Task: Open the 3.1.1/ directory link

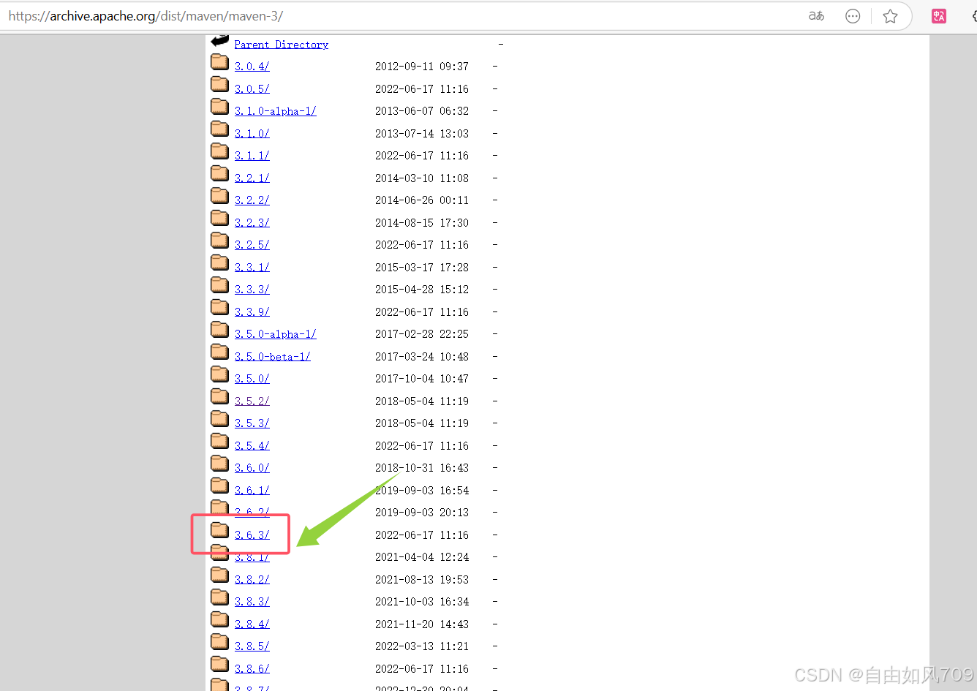Action: tap(252, 156)
